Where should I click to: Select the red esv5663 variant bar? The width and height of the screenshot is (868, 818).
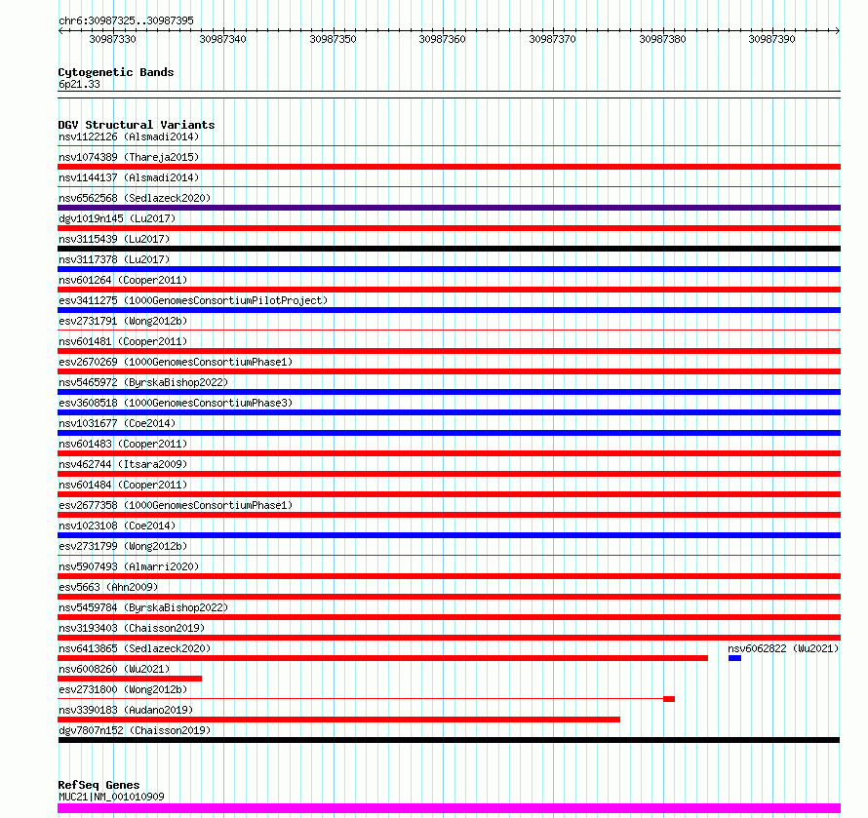click(x=449, y=597)
